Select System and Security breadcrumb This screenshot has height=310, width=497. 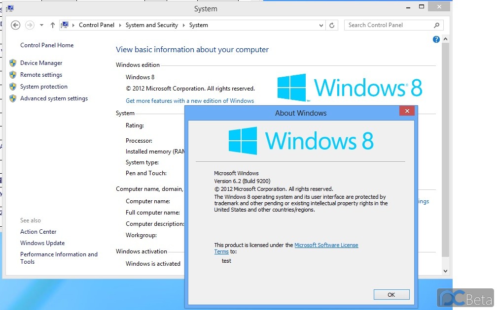click(151, 25)
